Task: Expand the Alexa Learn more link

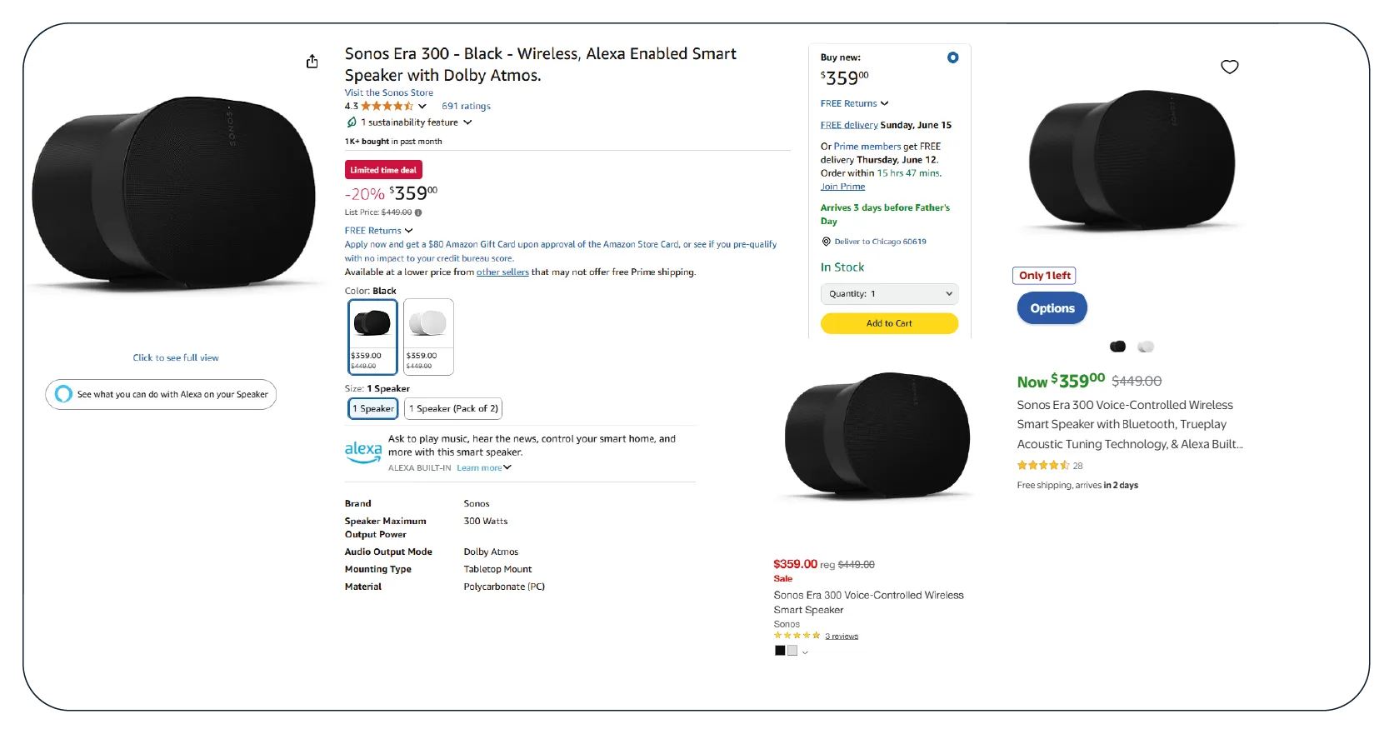Action: point(483,468)
